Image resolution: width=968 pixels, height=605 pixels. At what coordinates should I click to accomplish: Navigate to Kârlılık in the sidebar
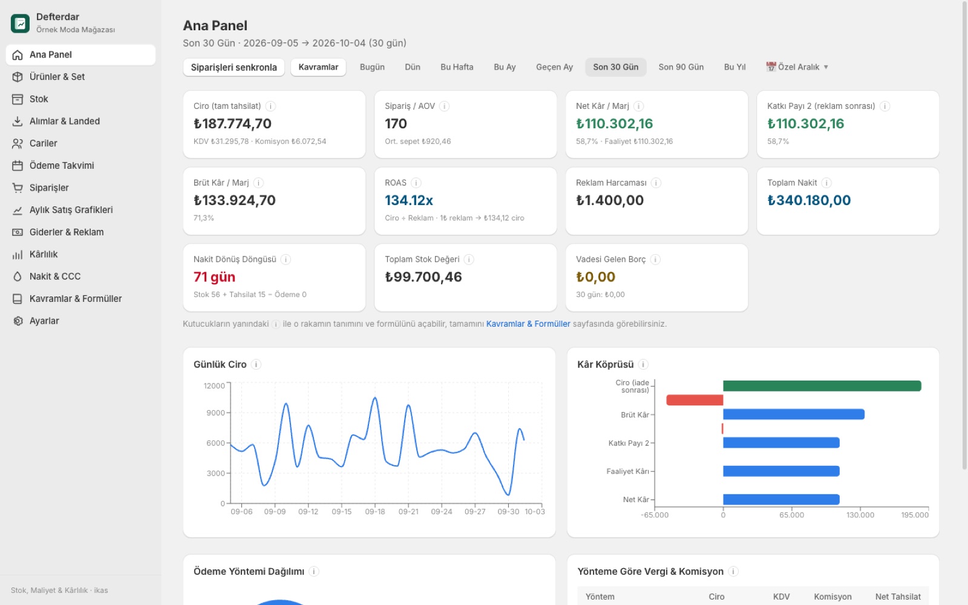tap(80, 254)
